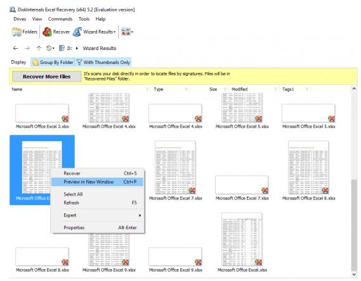
Task: Click the D: drive breadcrumb
Action: click(66, 48)
